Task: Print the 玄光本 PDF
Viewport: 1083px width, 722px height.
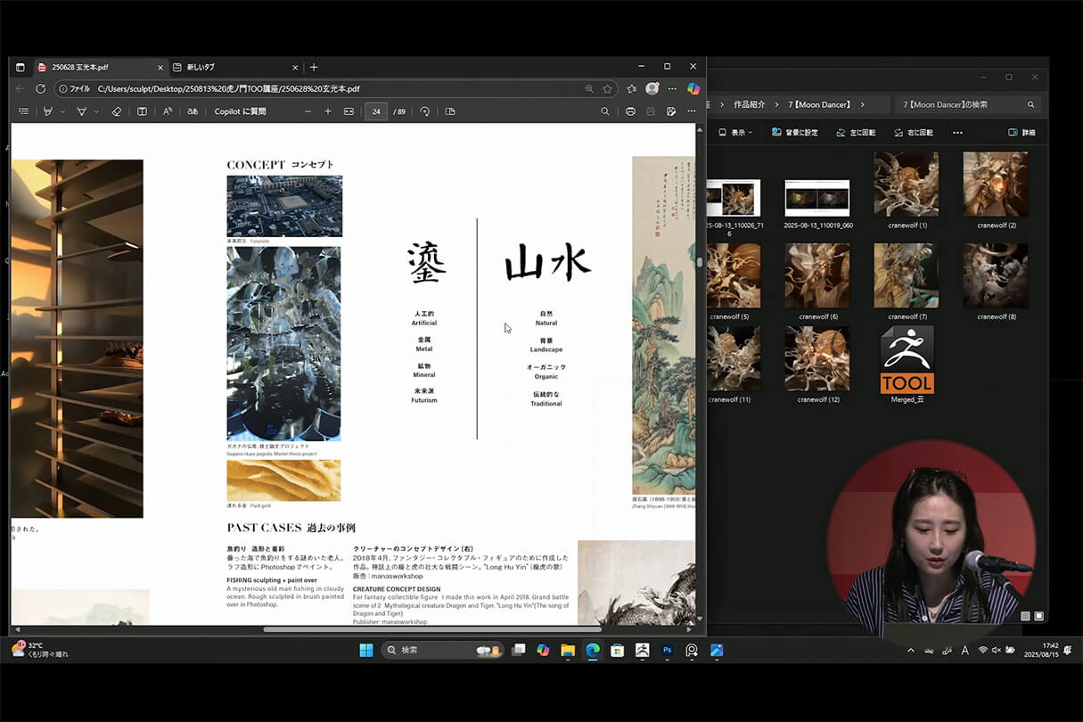Action: 630,111
